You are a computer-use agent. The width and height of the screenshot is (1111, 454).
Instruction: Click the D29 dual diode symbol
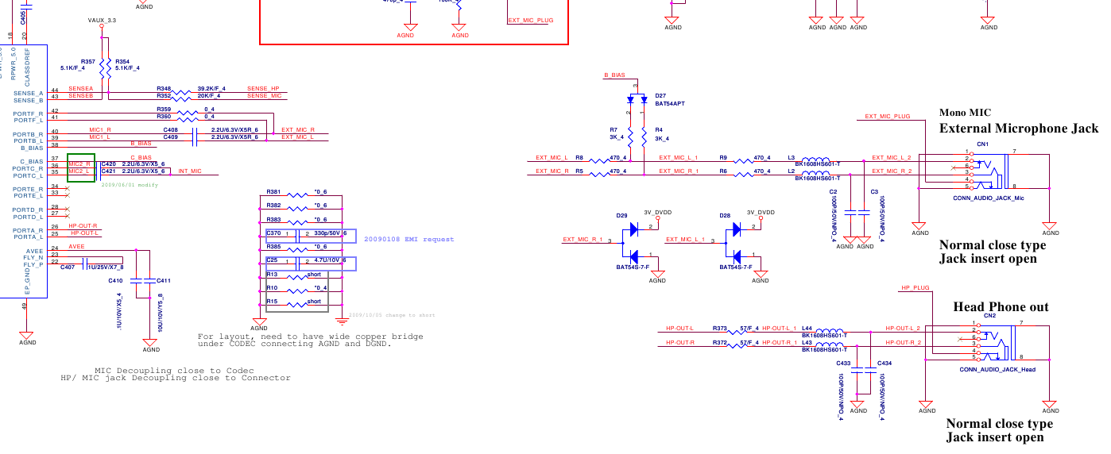(633, 242)
